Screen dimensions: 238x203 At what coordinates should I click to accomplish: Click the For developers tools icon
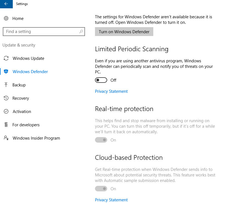[x=6, y=125]
